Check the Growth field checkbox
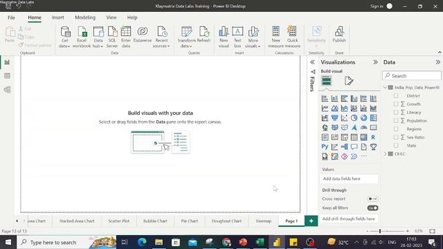This screenshot has height=249, width=443. tap(396, 104)
